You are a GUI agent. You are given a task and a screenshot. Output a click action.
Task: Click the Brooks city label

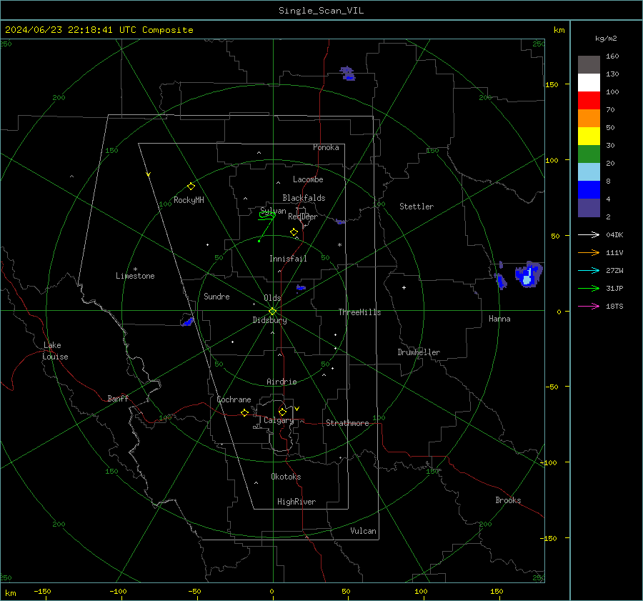coord(508,500)
